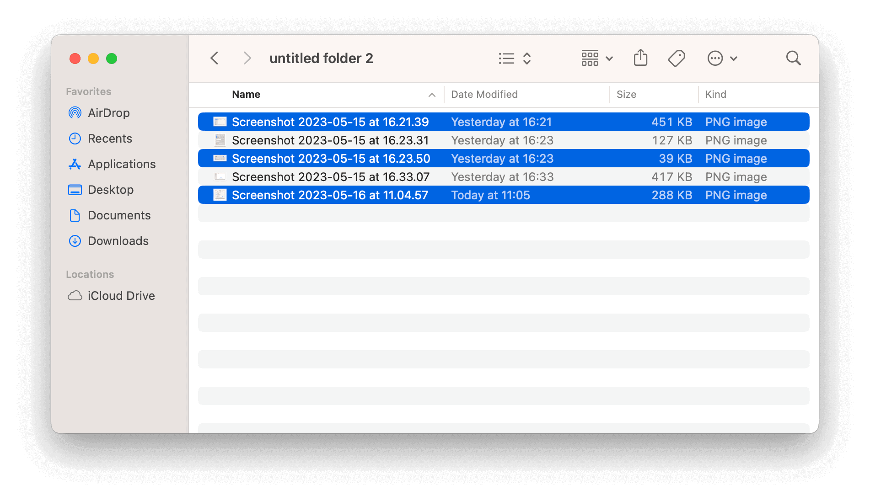Open Recents from the sidebar
Screen dimensions: 870x501
pos(110,138)
